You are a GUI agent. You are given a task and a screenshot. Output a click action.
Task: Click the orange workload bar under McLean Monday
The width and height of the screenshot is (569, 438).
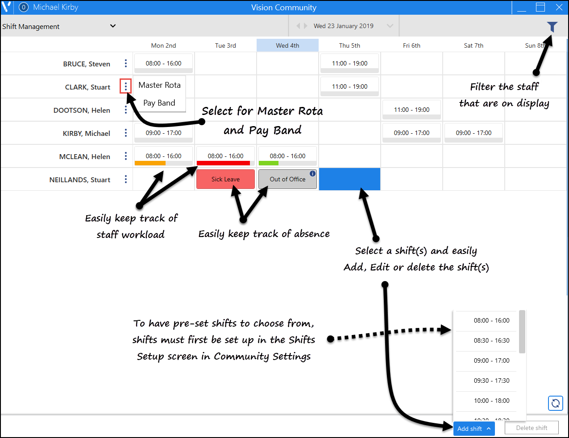point(150,163)
